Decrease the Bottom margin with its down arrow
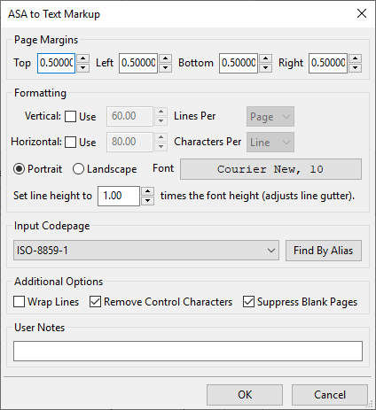 265,68
